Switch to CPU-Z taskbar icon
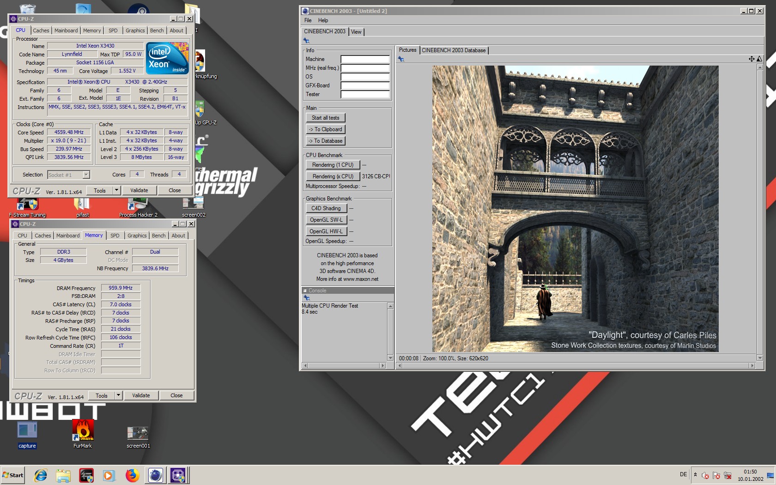This screenshot has height=485, width=776. (178, 475)
